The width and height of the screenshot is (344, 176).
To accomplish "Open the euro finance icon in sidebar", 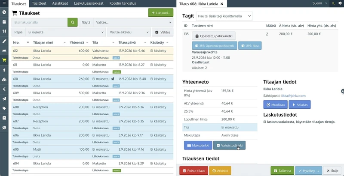I will click(x=4, y=89).
